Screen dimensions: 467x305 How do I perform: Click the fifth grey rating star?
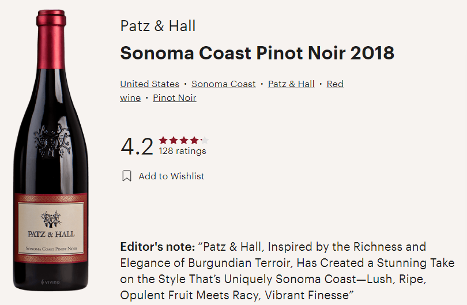point(204,140)
